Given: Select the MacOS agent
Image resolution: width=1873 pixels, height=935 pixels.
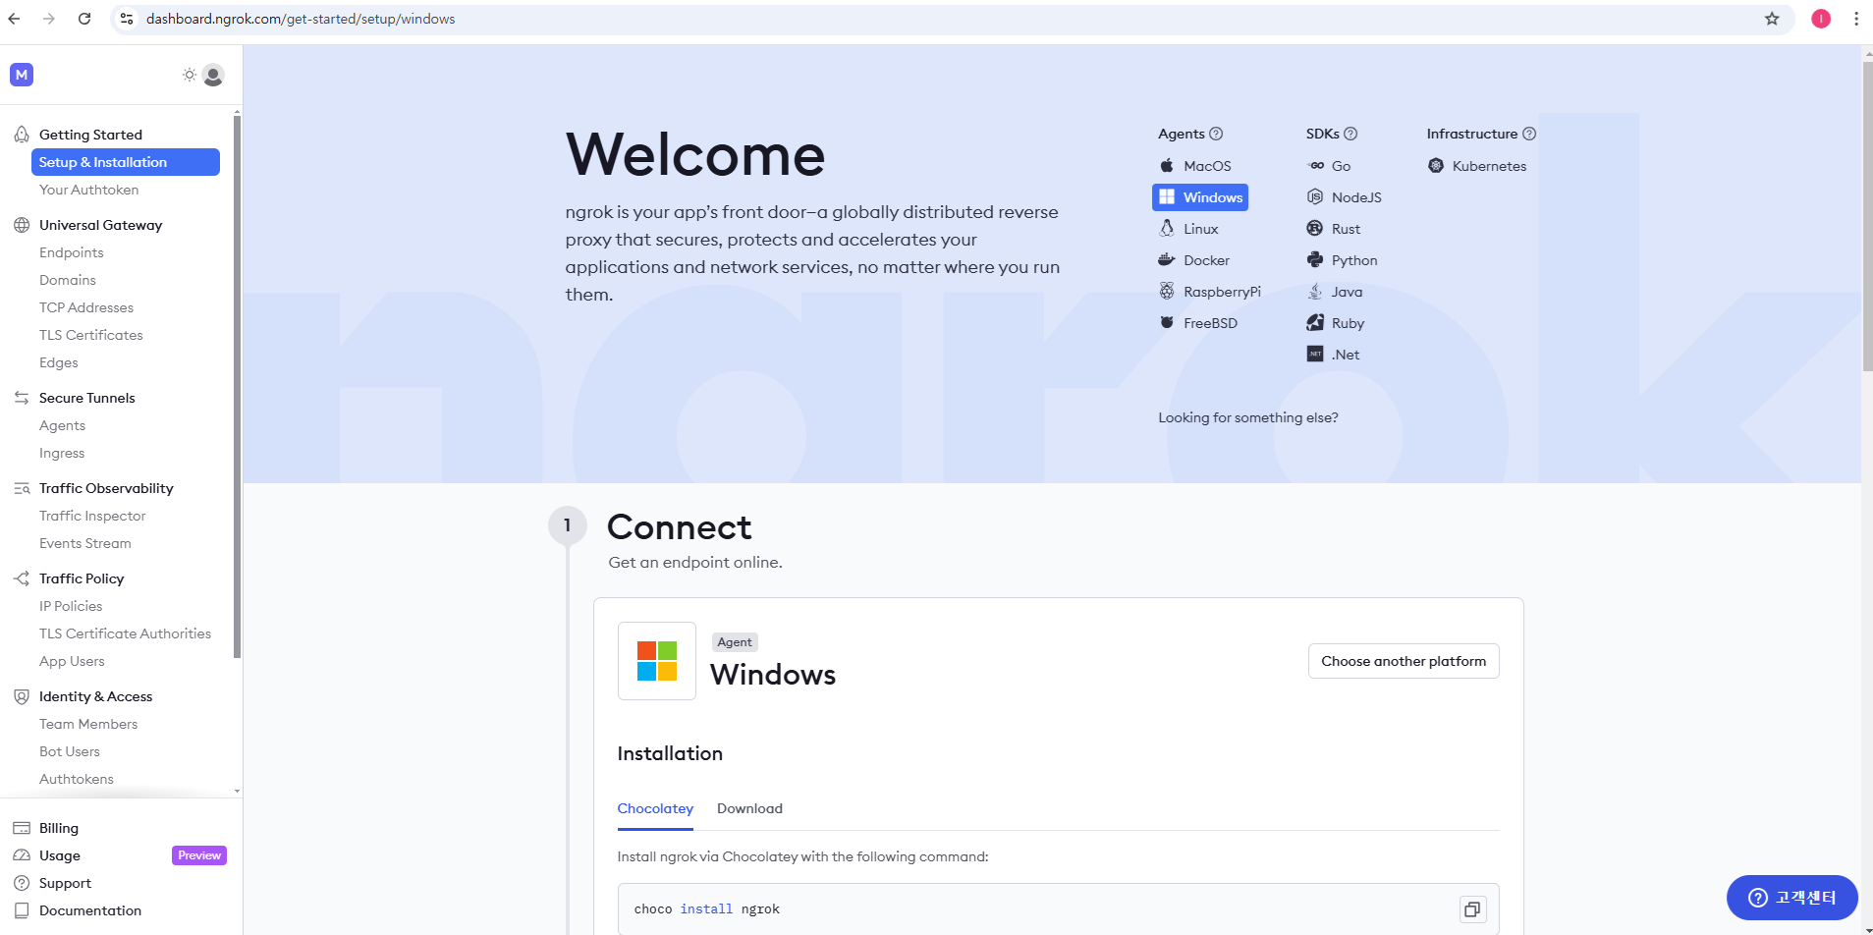Looking at the screenshot, I should pyautogui.click(x=1195, y=166).
